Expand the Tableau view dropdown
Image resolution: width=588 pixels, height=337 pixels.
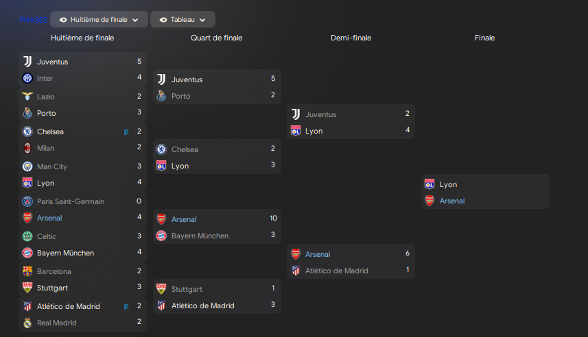[x=183, y=20]
